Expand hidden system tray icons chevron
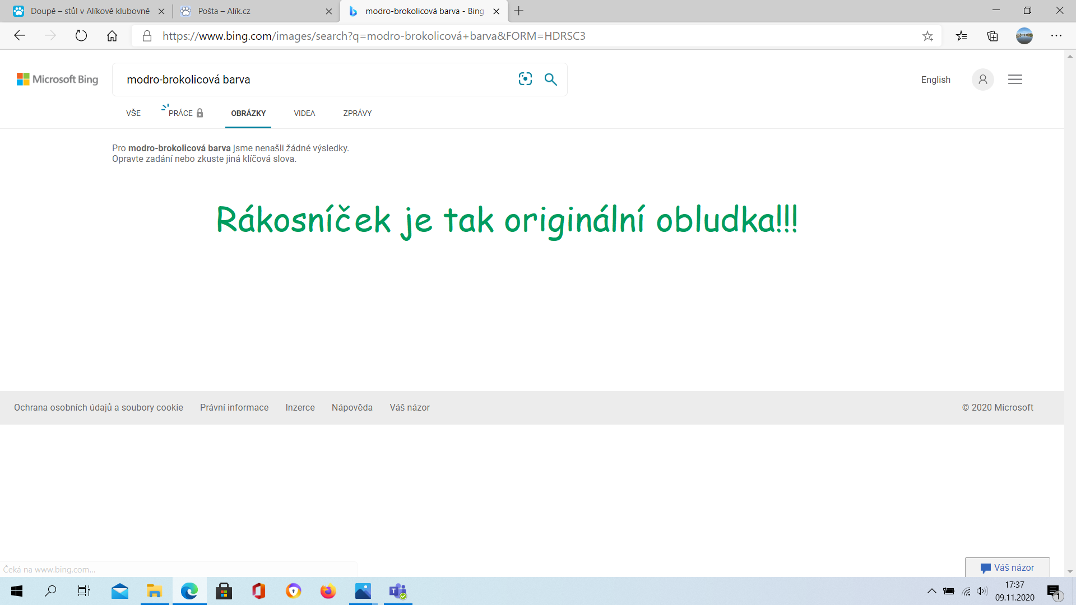This screenshot has height=605, width=1076. pyautogui.click(x=931, y=591)
